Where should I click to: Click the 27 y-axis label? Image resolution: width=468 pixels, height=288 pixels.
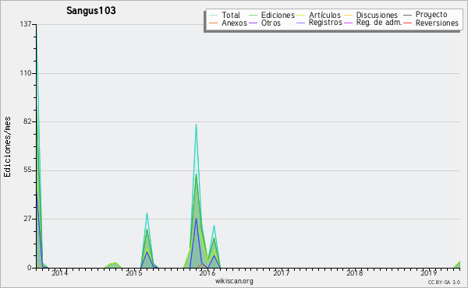coord(27,219)
